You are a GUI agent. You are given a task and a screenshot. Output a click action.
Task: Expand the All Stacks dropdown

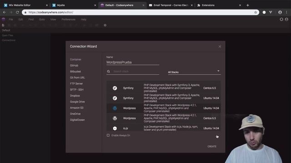194,72
